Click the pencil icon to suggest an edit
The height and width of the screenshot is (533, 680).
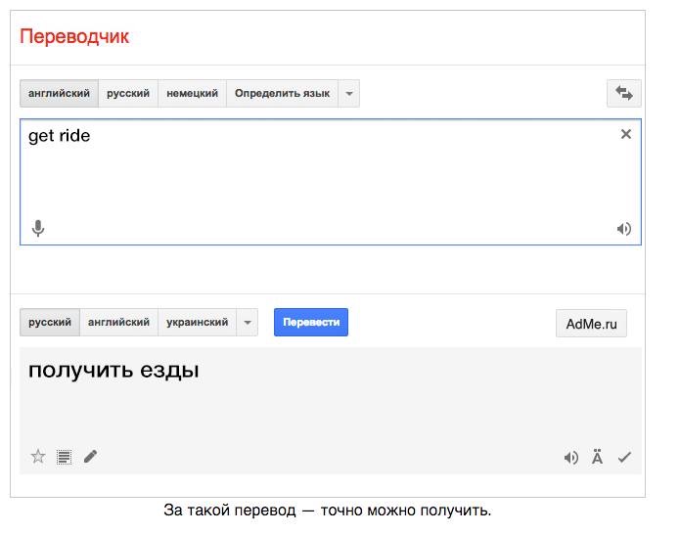click(91, 457)
